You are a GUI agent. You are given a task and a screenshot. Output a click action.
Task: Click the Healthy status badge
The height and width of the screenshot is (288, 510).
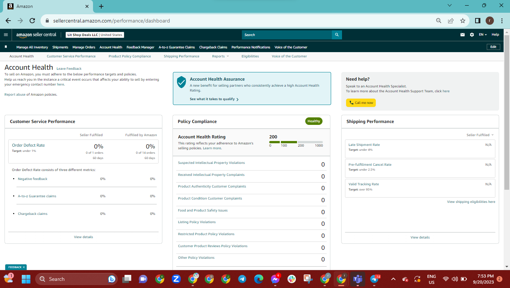(314, 121)
